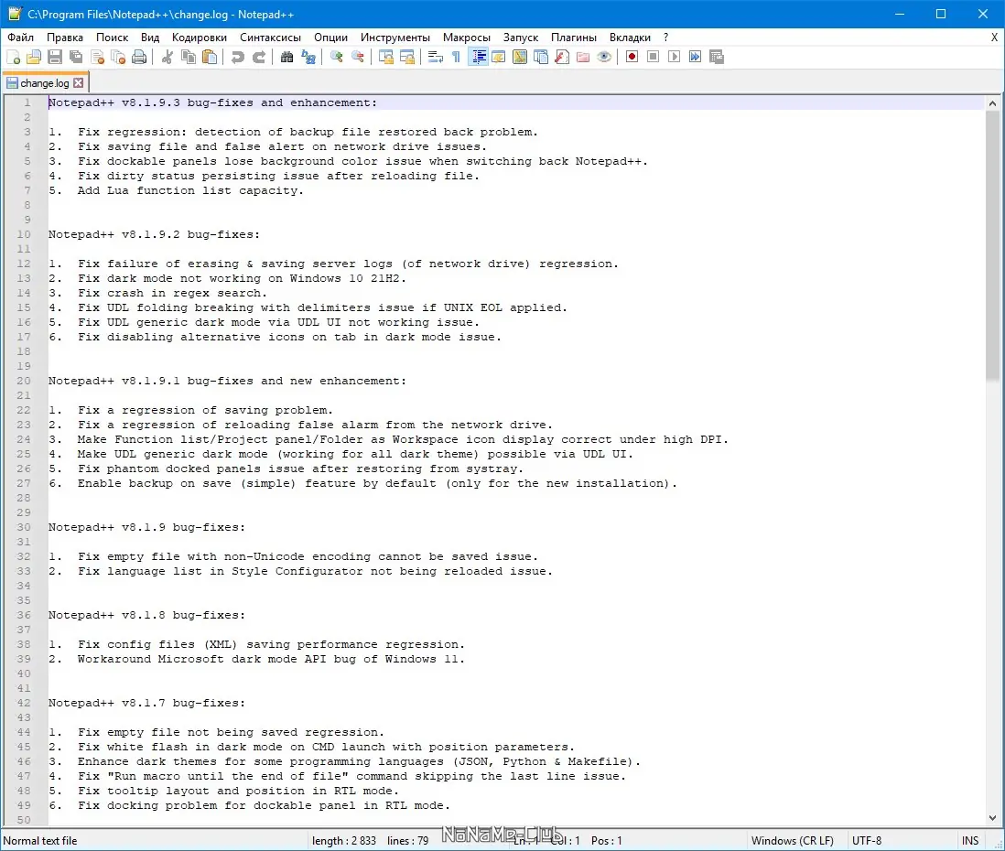This screenshot has width=1005, height=851.
Task: Open the Вид menu
Action: click(x=150, y=38)
